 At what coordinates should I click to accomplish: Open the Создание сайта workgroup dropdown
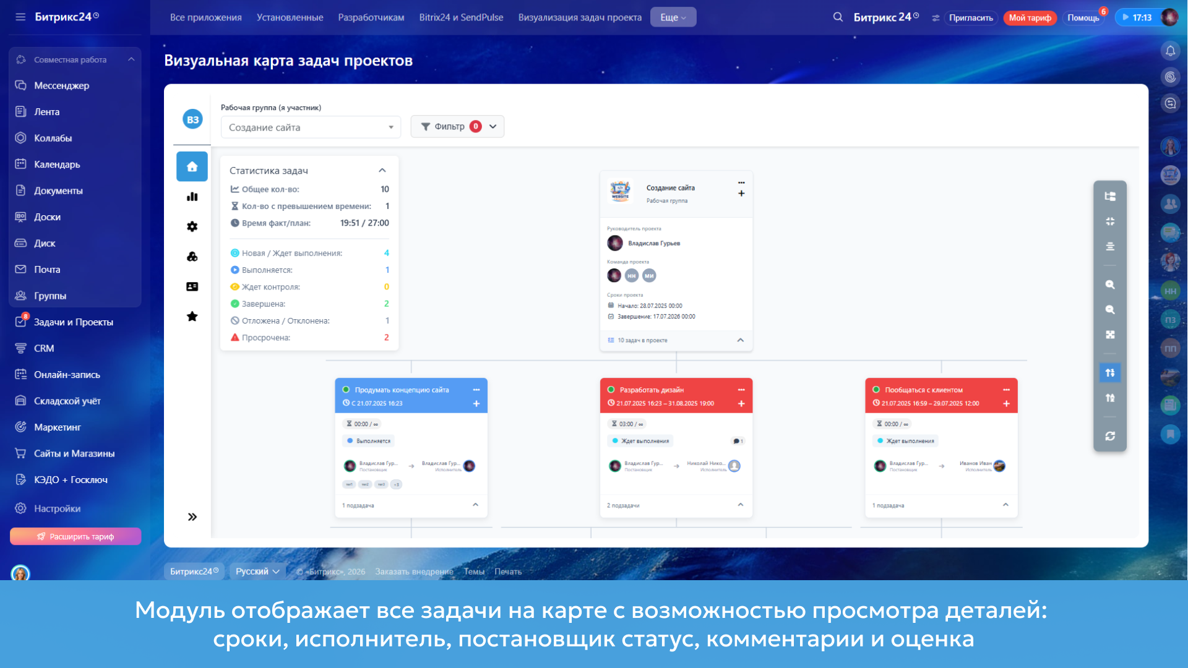click(x=311, y=127)
